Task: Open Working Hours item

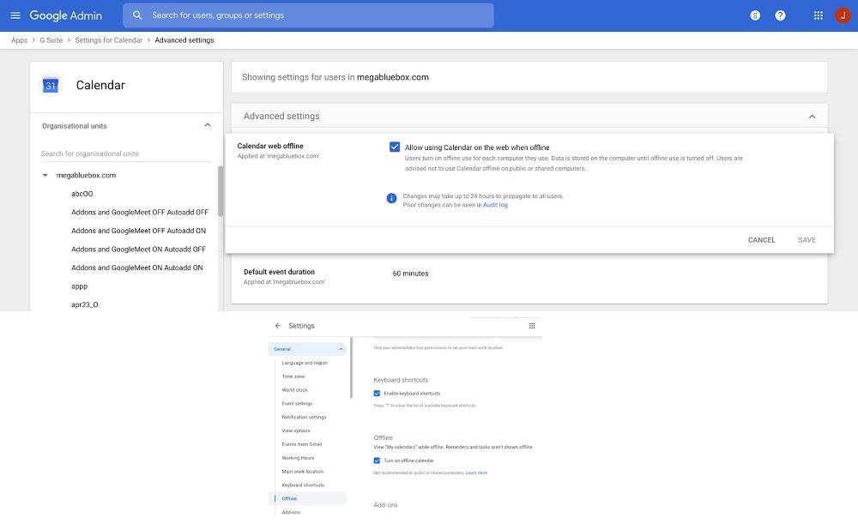Action: pyautogui.click(x=298, y=458)
